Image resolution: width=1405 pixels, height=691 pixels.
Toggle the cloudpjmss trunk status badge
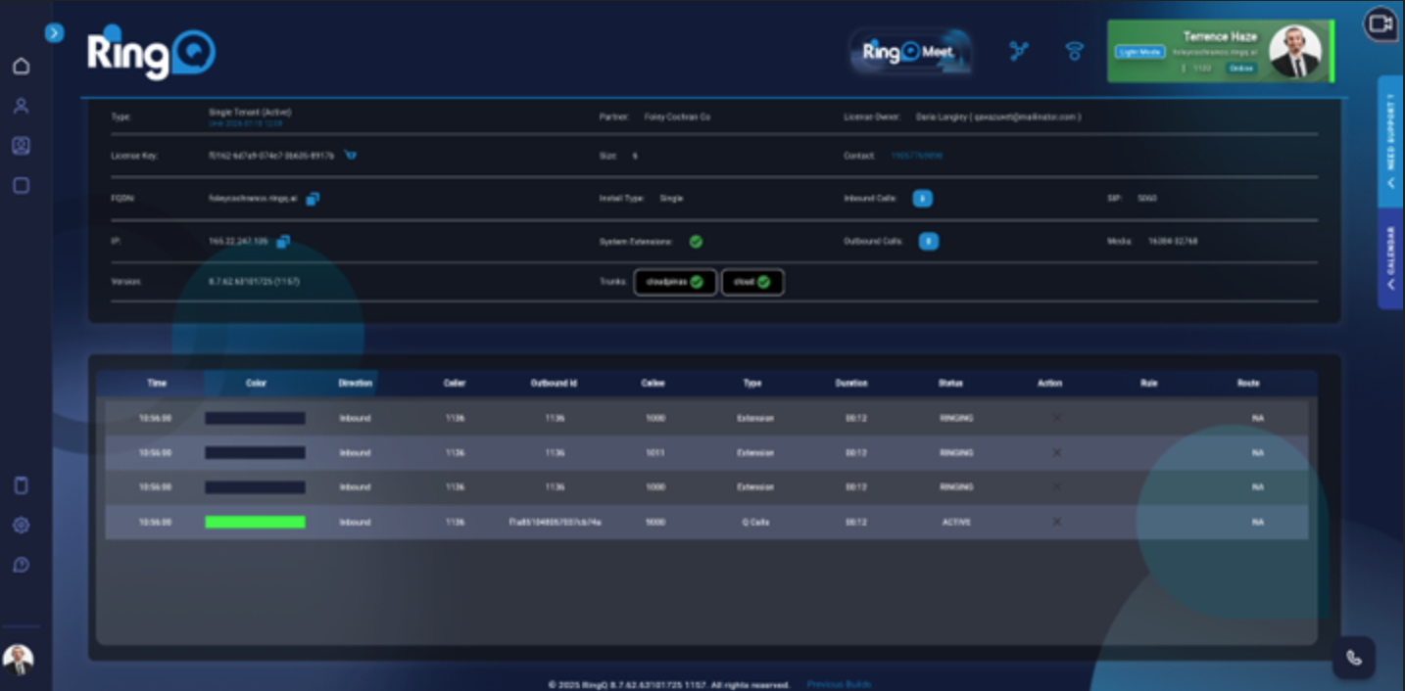tap(675, 282)
